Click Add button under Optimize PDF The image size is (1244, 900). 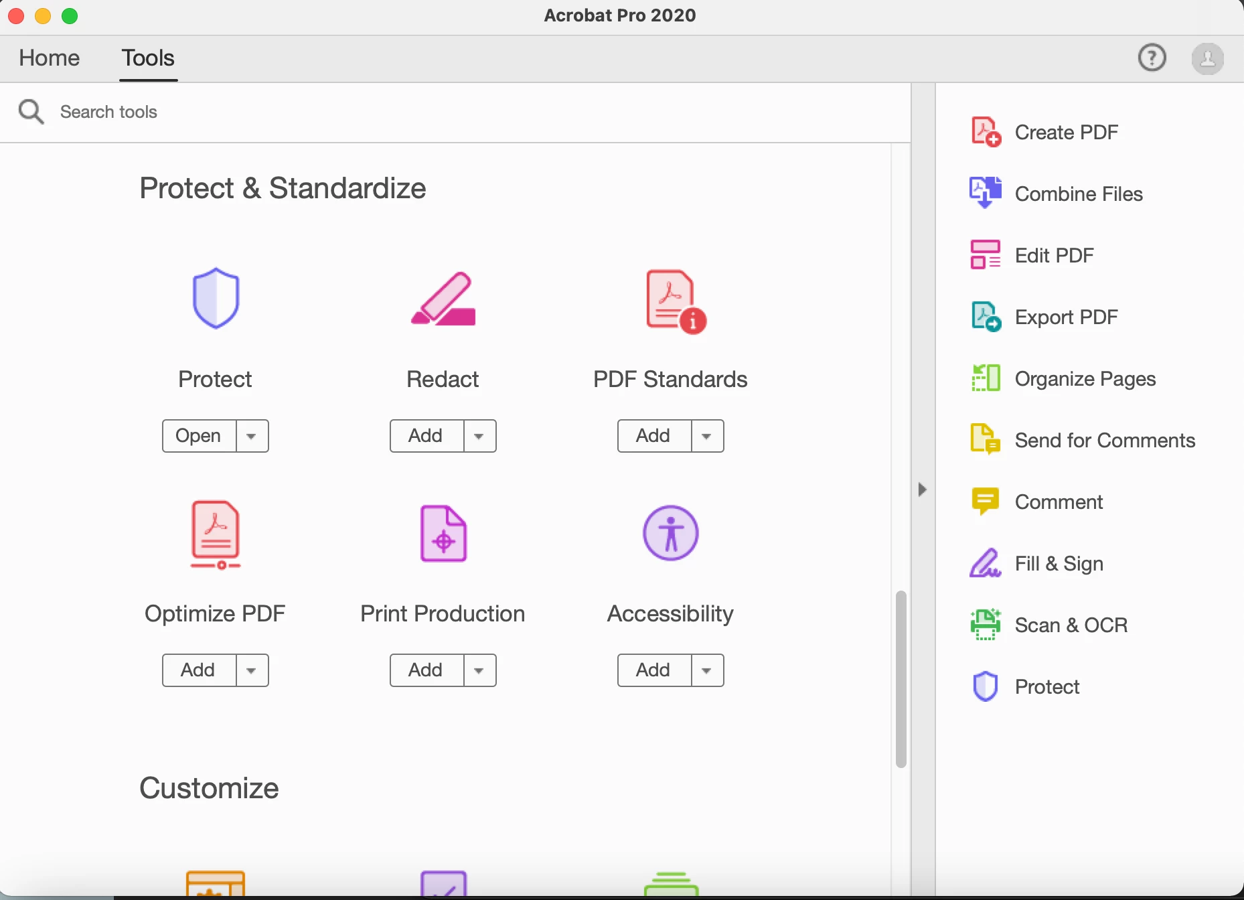coord(199,670)
